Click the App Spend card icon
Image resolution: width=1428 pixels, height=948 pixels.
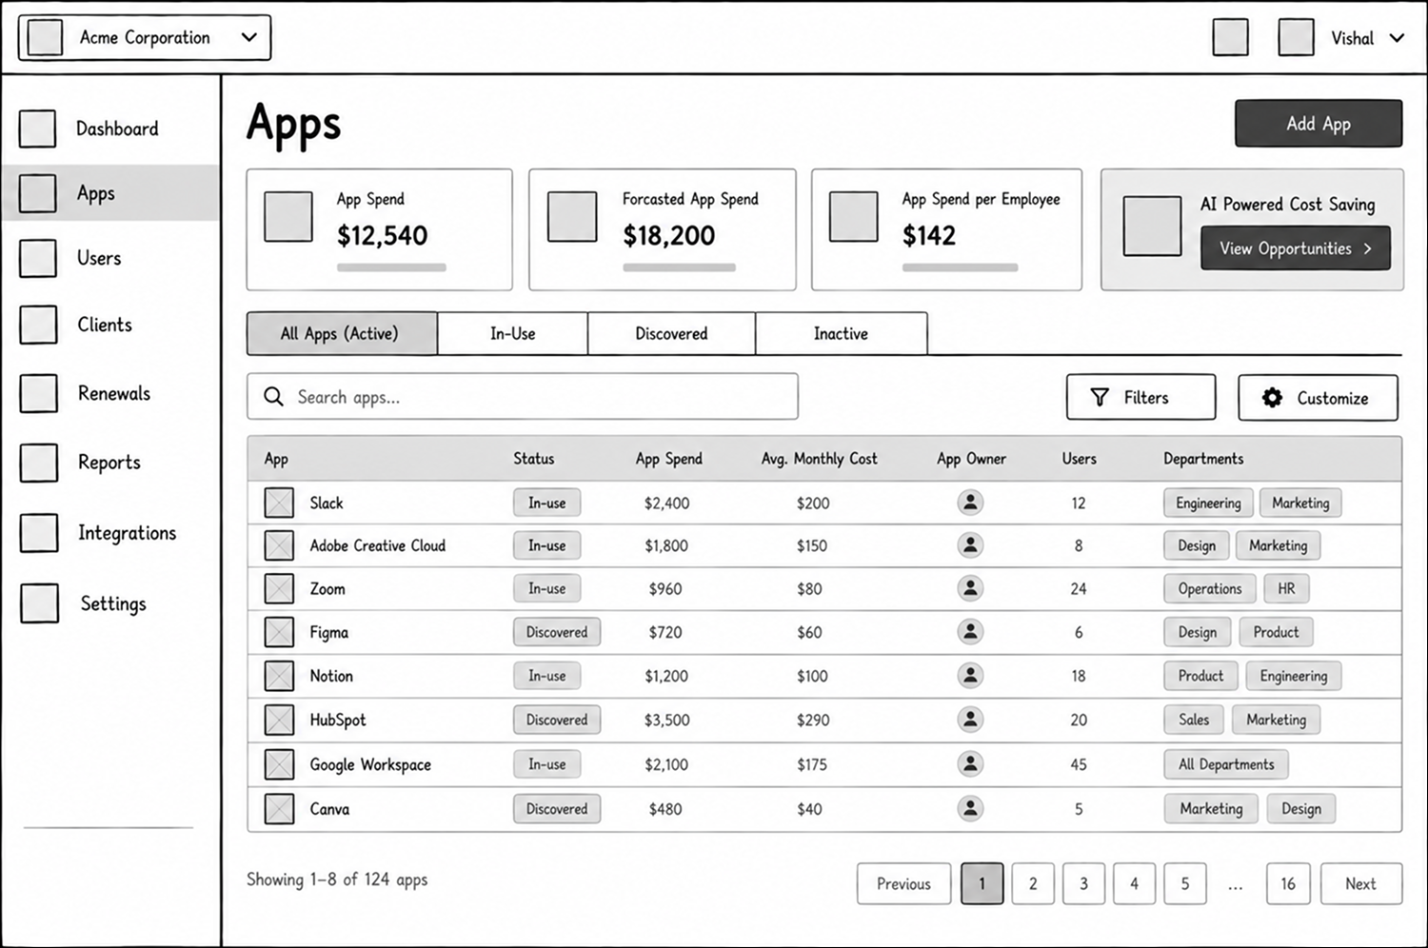coord(288,217)
